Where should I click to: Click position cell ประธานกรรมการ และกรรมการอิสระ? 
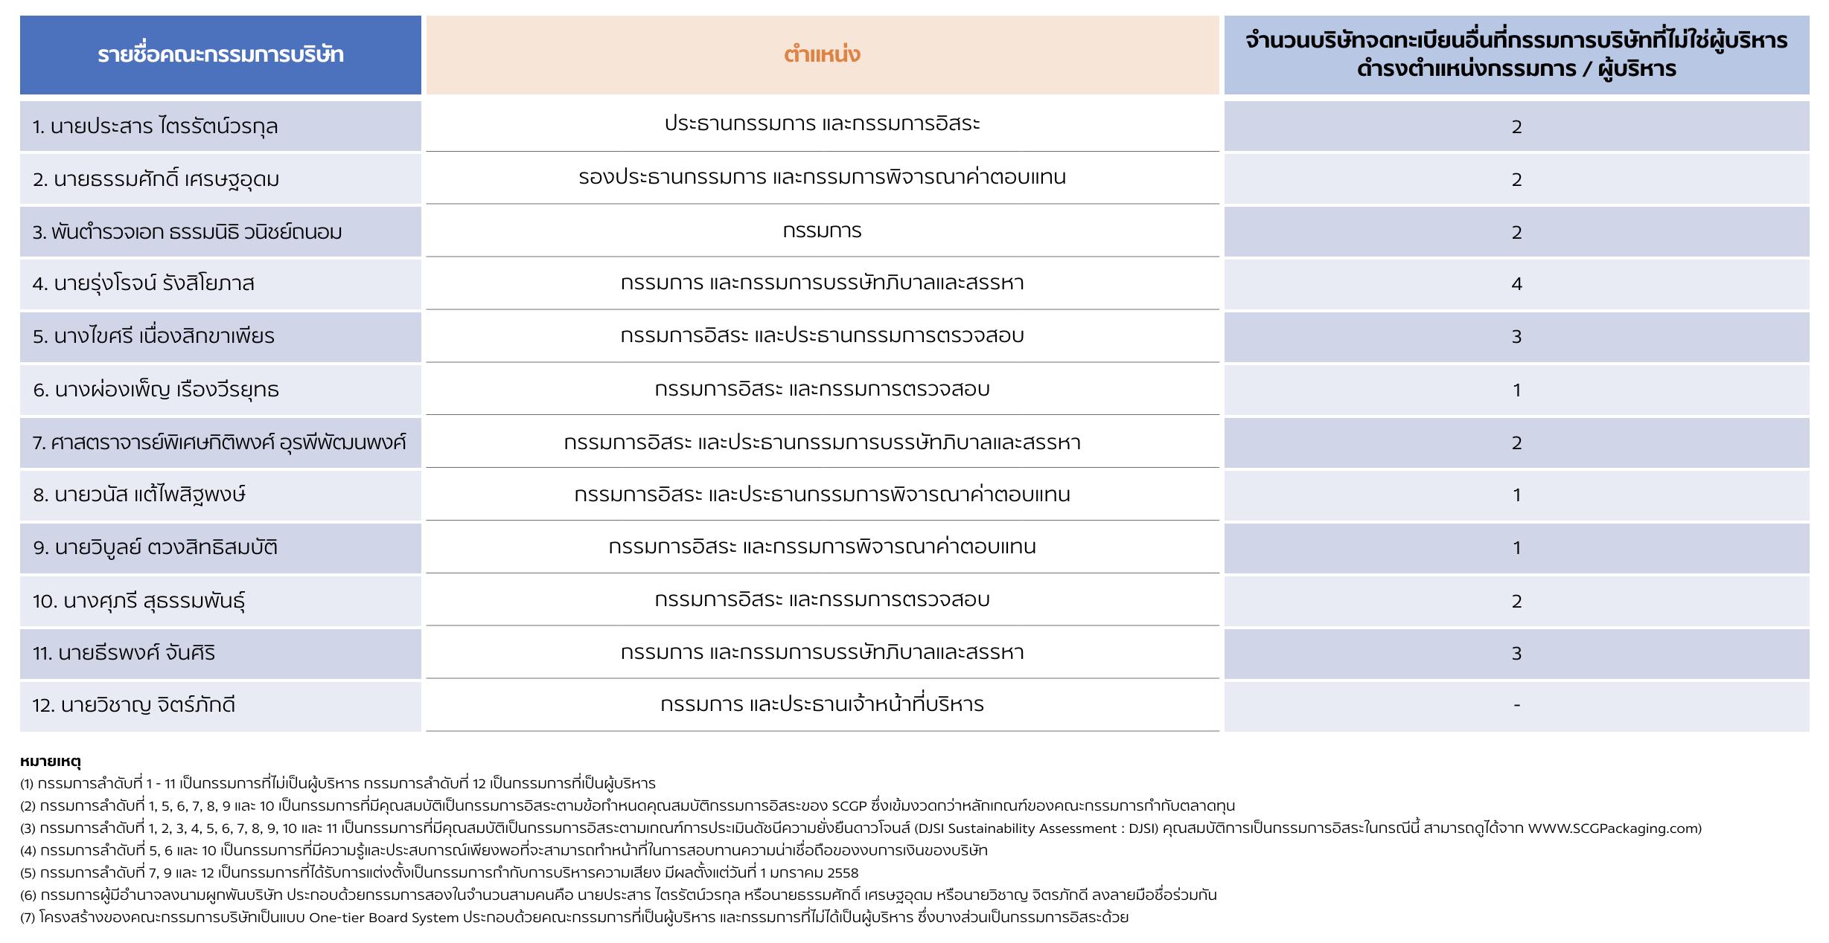(822, 123)
